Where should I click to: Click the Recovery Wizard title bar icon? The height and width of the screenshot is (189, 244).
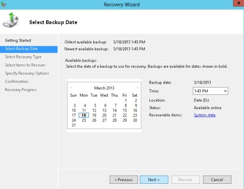pyautogui.click(x=3, y=4)
